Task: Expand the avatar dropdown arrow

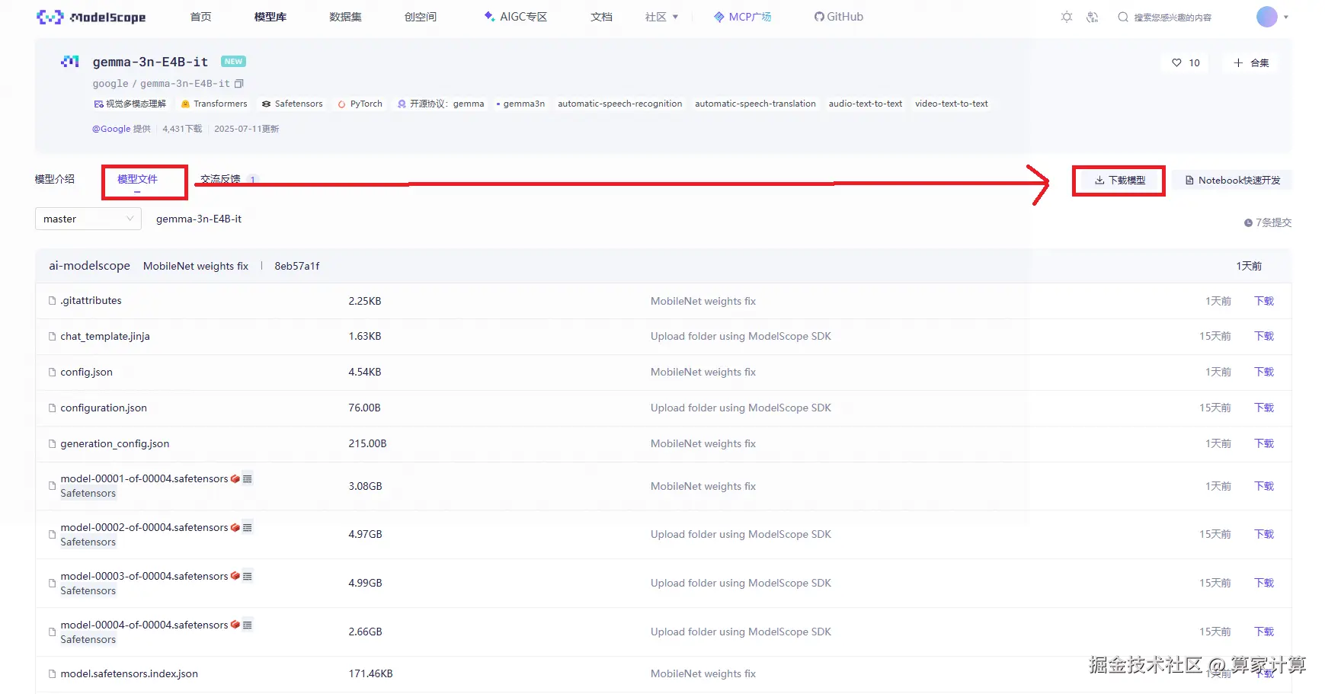Action: (x=1286, y=17)
